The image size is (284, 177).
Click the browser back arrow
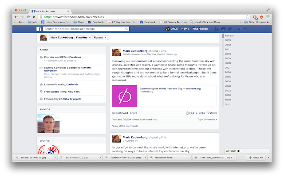tap(16, 17)
